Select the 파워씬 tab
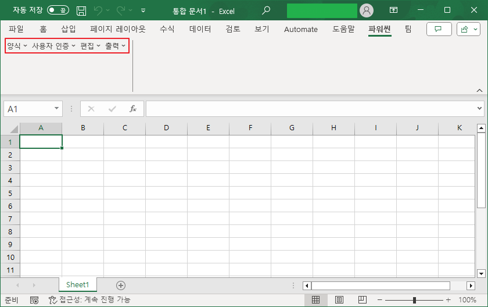488x307 pixels. [x=379, y=29]
